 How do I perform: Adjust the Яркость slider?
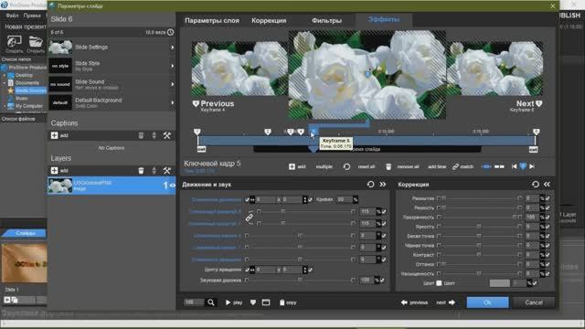479,227
